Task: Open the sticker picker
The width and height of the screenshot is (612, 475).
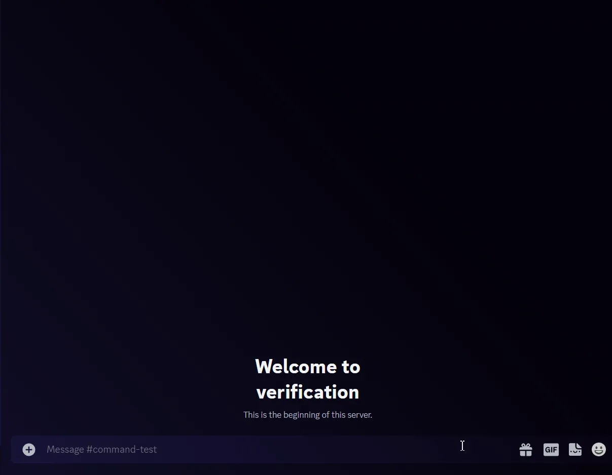Action: click(x=575, y=450)
